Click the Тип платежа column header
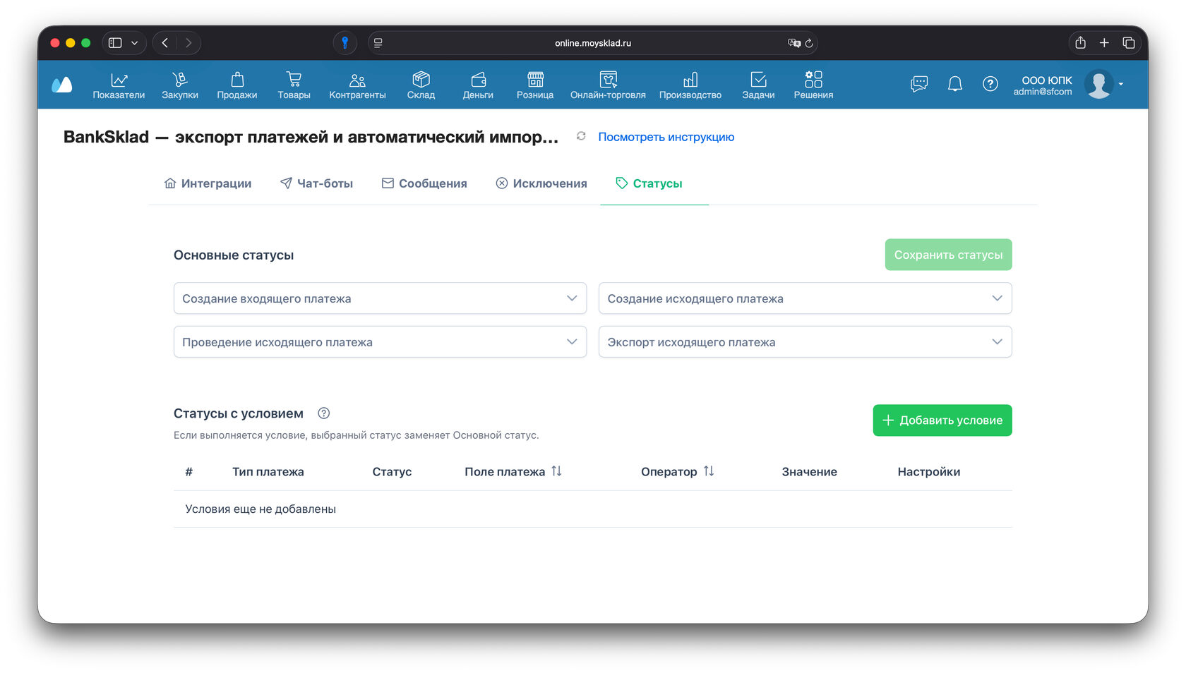This screenshot has width=1186, height=673. pos(268,472)
